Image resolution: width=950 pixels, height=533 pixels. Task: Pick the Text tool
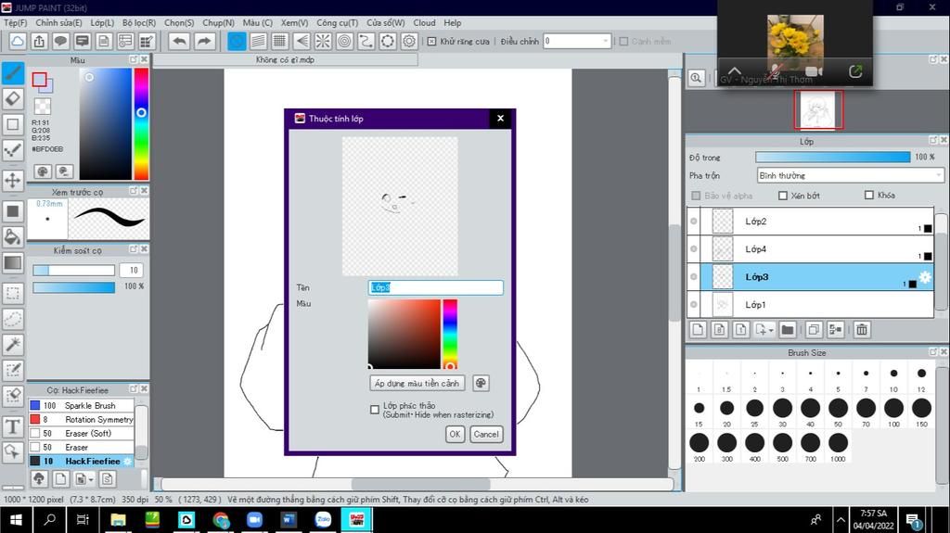tap(13, 426)
